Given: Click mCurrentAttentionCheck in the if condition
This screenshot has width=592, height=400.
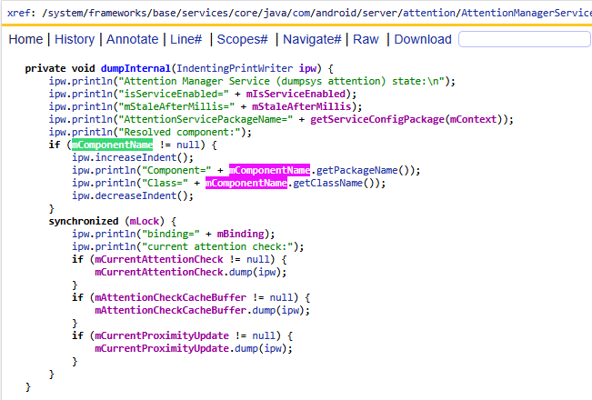Looking at the screenshot, I should 159,259.
